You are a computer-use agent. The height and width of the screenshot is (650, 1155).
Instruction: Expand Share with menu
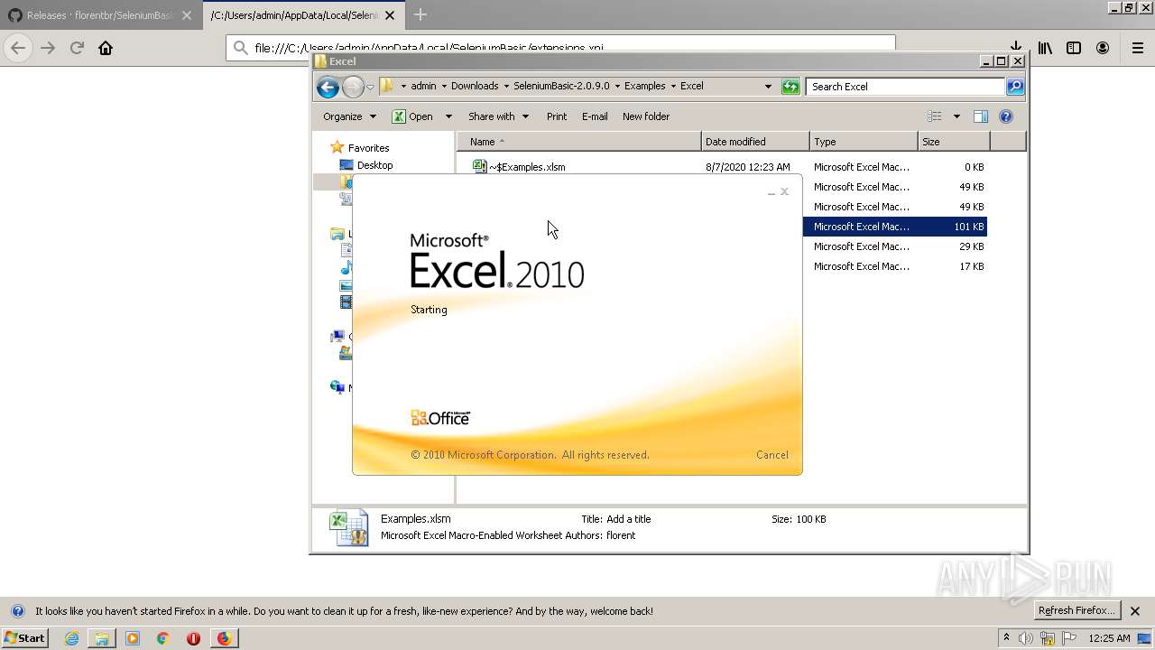click(x=498, y=116)
